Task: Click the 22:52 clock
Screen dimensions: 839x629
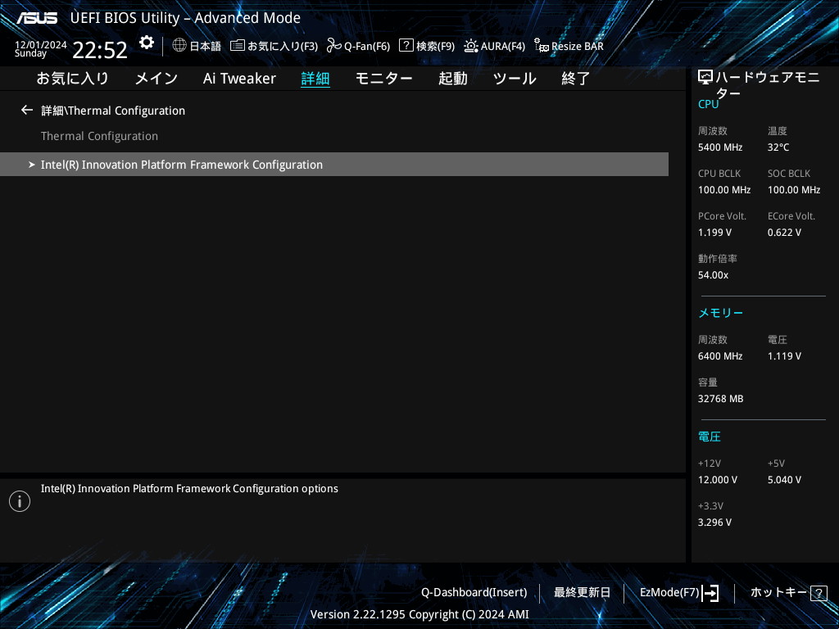Action: click(100, 50)
